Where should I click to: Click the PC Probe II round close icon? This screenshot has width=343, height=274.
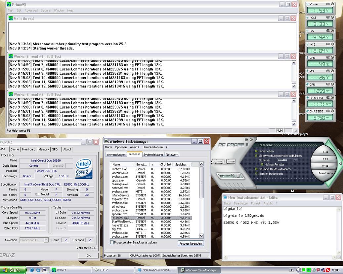[x=251, y=140]
